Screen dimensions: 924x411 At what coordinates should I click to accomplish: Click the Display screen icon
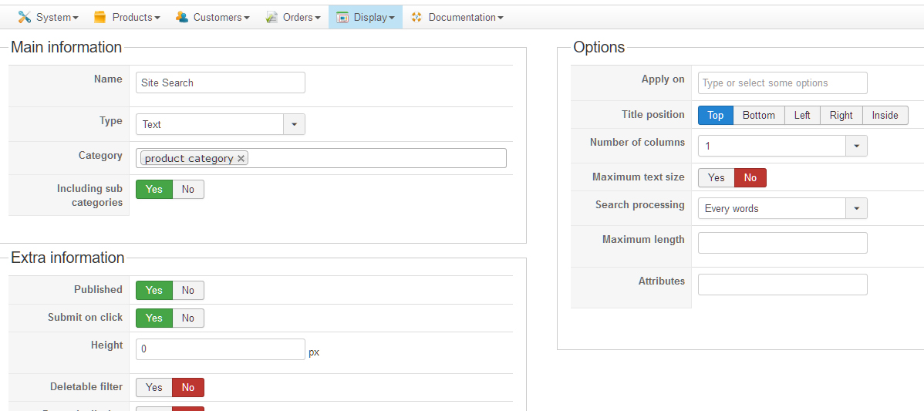tap(342, 17)
